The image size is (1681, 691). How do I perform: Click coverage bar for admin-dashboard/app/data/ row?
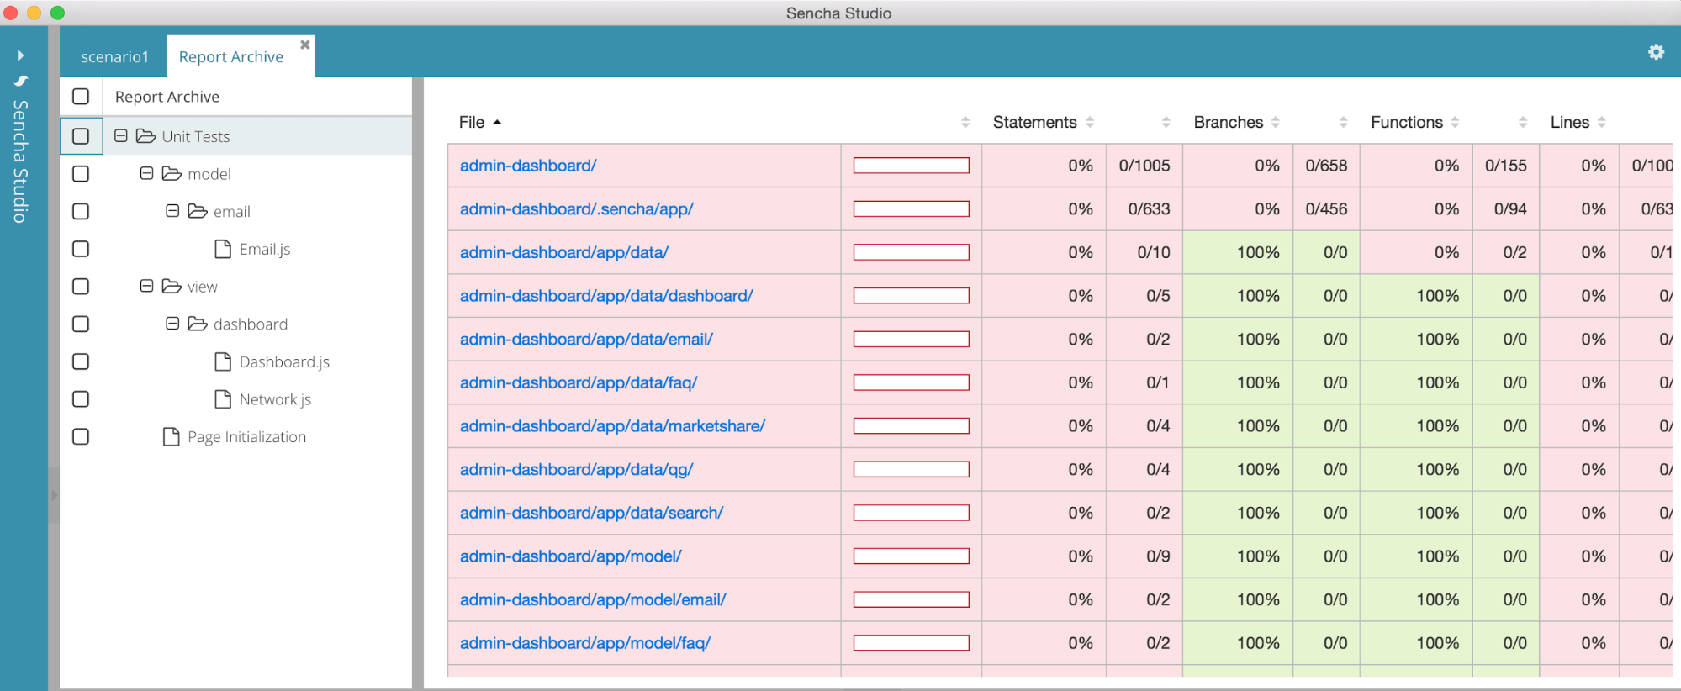click(x=912, y=252)
